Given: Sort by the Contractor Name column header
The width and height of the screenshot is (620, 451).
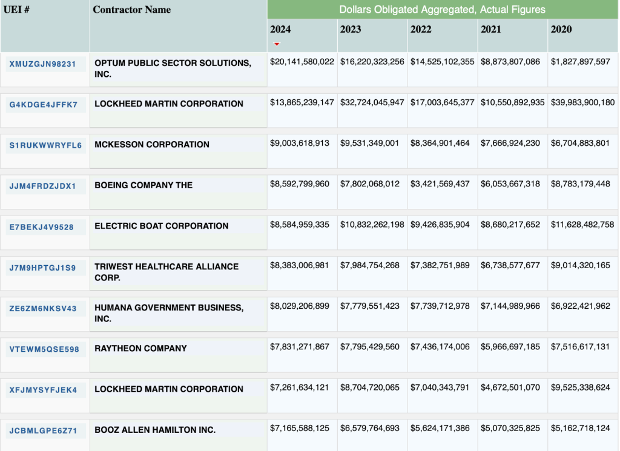Looking at the screenshot, I should coord(130,10).
